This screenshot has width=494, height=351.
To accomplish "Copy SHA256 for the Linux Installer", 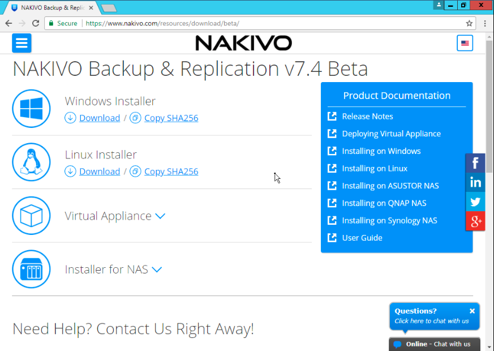I will tap(171, 172).
